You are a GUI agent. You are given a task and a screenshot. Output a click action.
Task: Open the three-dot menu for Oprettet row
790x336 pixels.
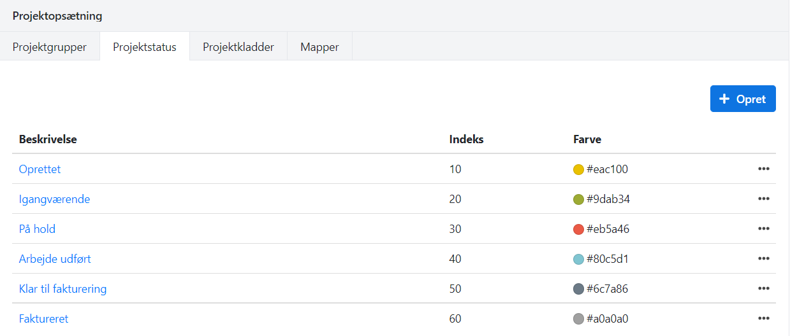pyautogui.click(x=763, y=169)
